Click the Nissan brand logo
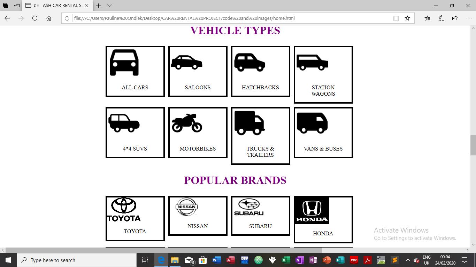Screen dimensions: 476x267 187,207
